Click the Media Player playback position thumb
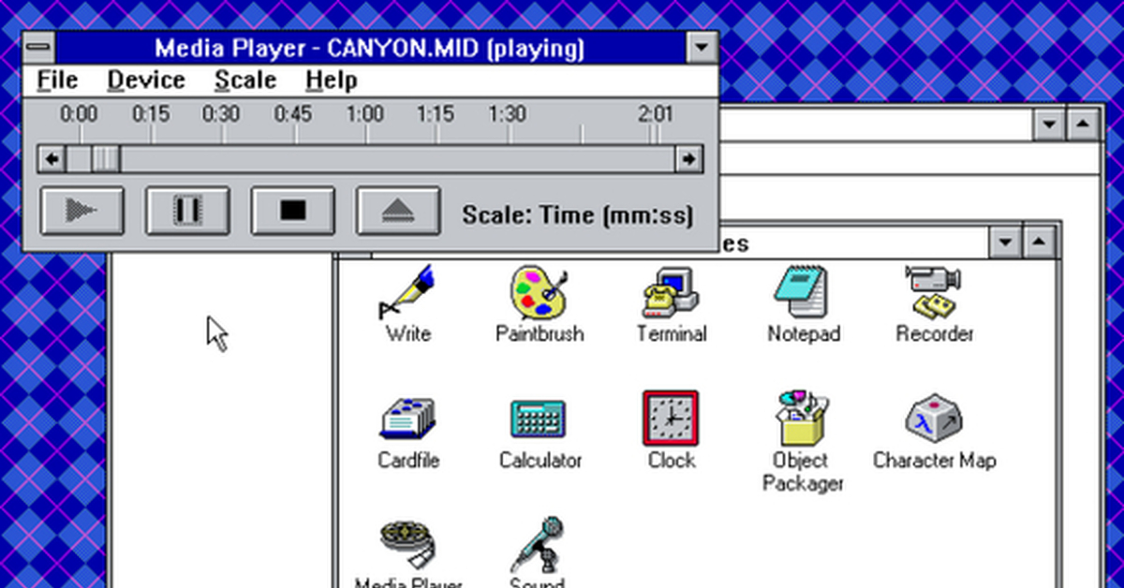Viewport: 1124px width, 588px height. click(x=106, y=159)
